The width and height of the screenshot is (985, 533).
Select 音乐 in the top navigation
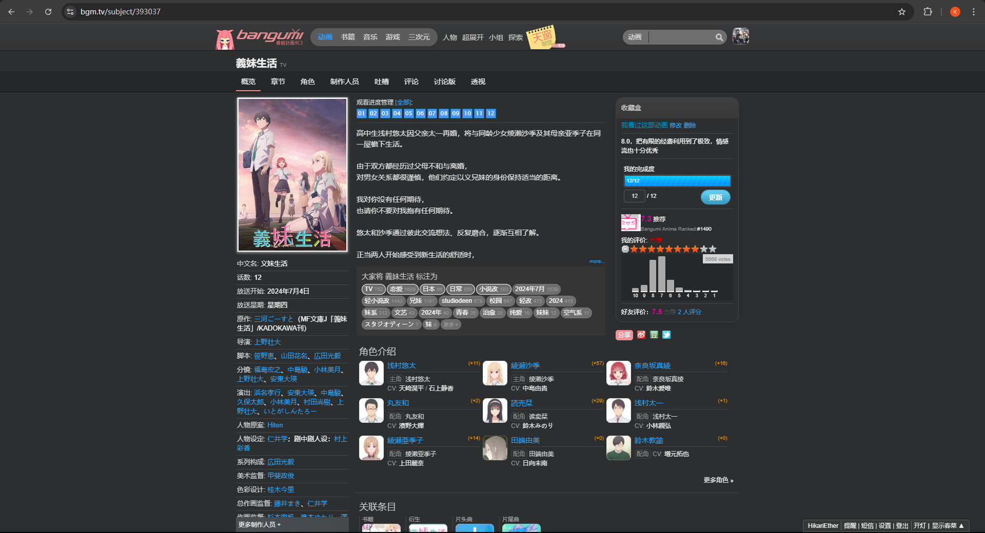click(370, 37)
